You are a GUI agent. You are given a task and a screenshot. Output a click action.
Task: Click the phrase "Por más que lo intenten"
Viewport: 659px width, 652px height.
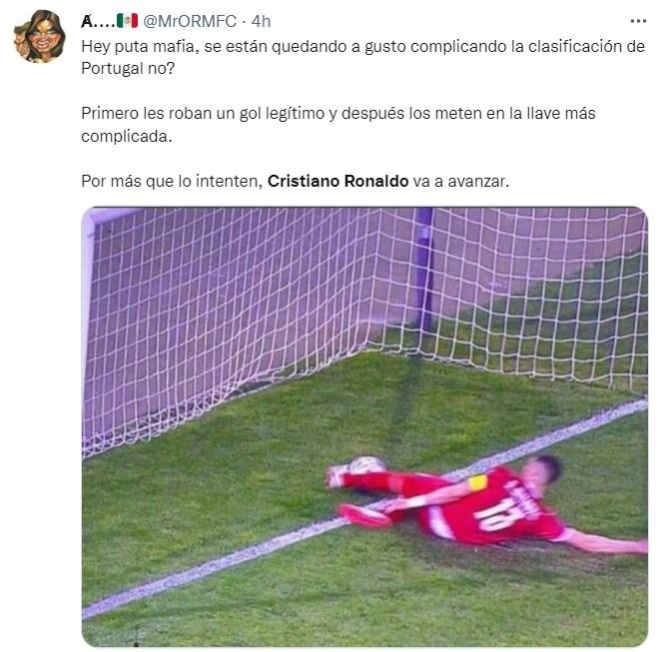pos(172,181)
